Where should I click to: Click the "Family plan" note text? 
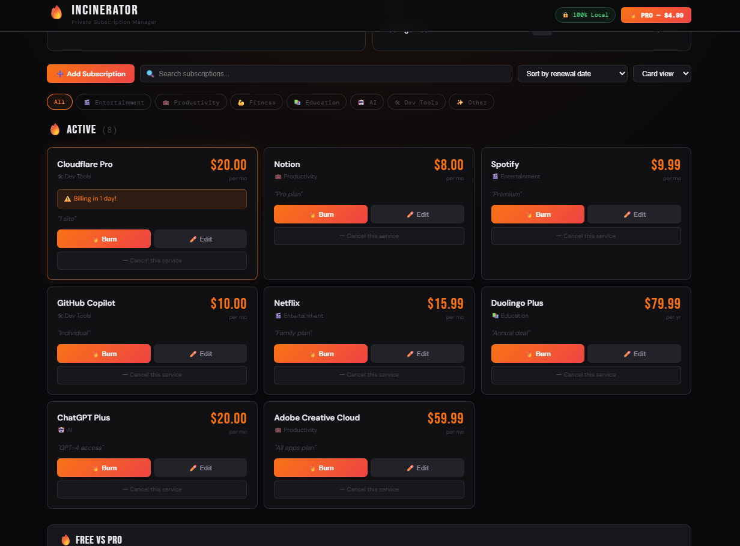[x=293, y=333]
